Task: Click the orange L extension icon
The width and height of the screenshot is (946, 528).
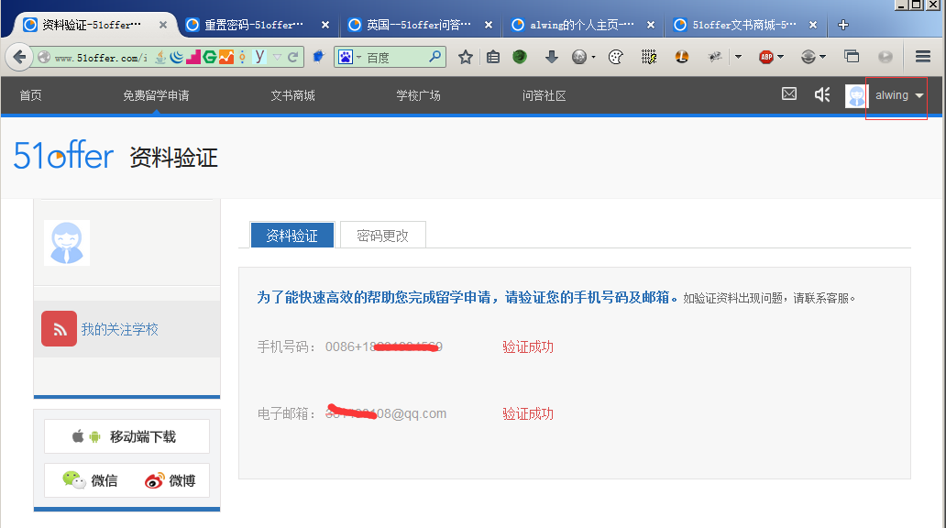Action: coord(682,57)
